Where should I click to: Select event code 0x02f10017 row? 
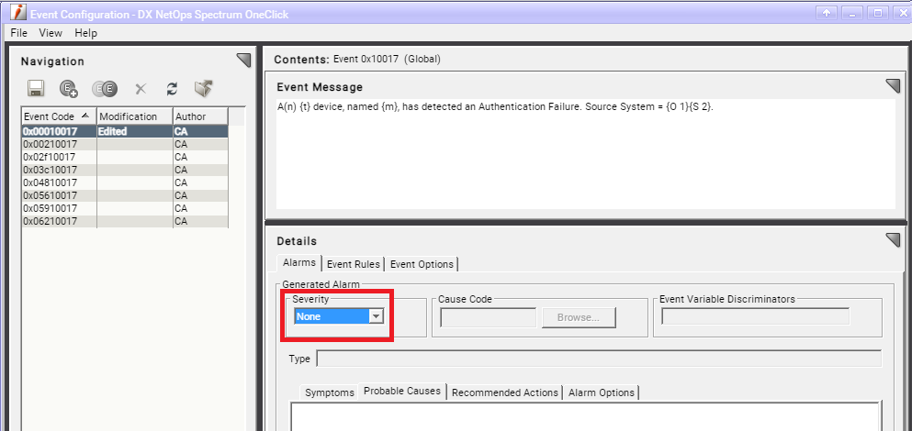125,157
